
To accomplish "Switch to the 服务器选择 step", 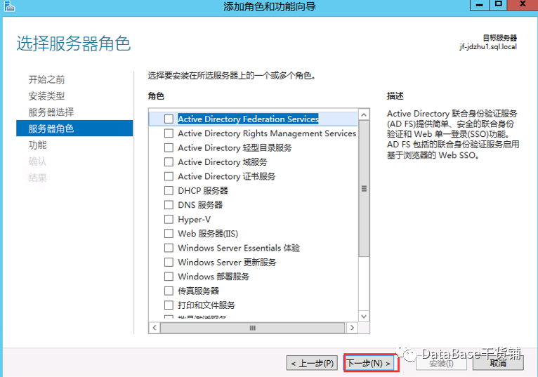I will click(x=51, y=112).
